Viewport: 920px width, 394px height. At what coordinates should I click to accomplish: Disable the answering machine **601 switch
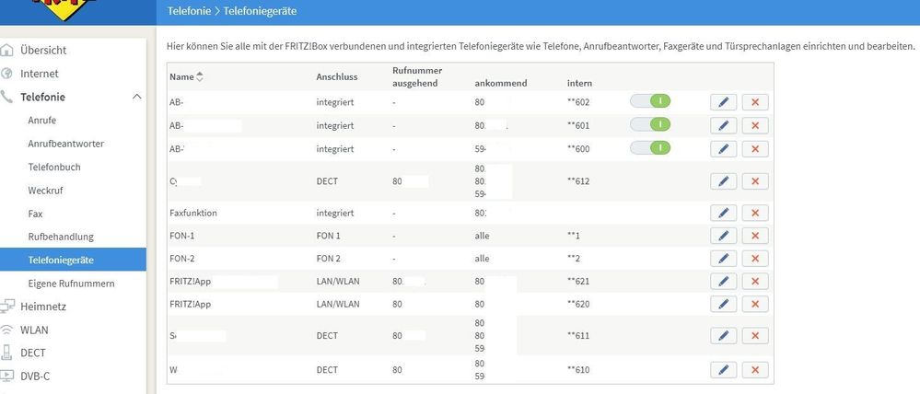click(x=650, y=124)
